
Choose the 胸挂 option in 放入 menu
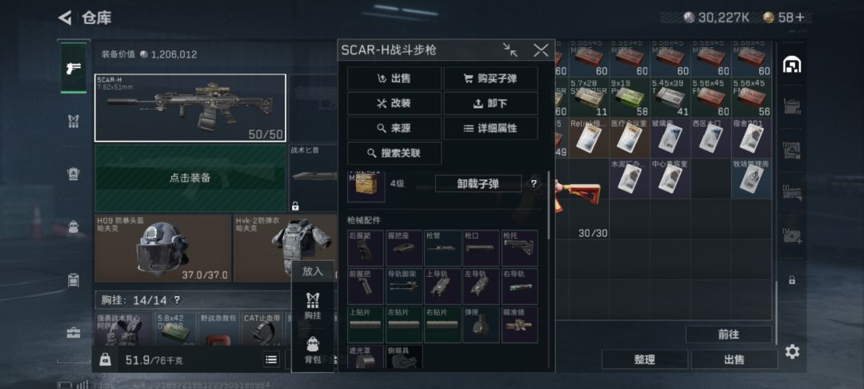(x=313, y=307)
